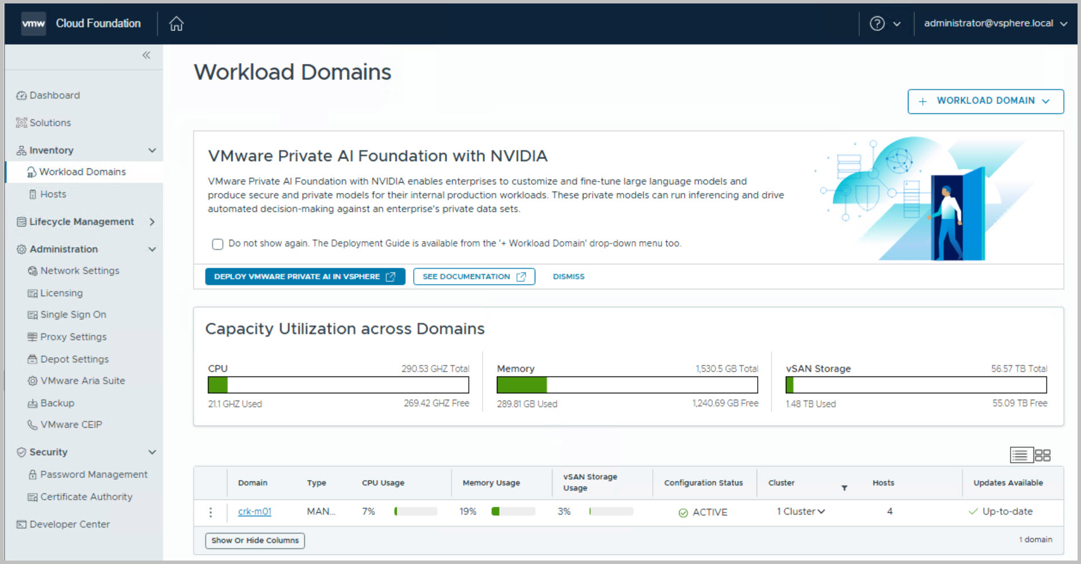Switch to card grid view icon

[1043, 455]
